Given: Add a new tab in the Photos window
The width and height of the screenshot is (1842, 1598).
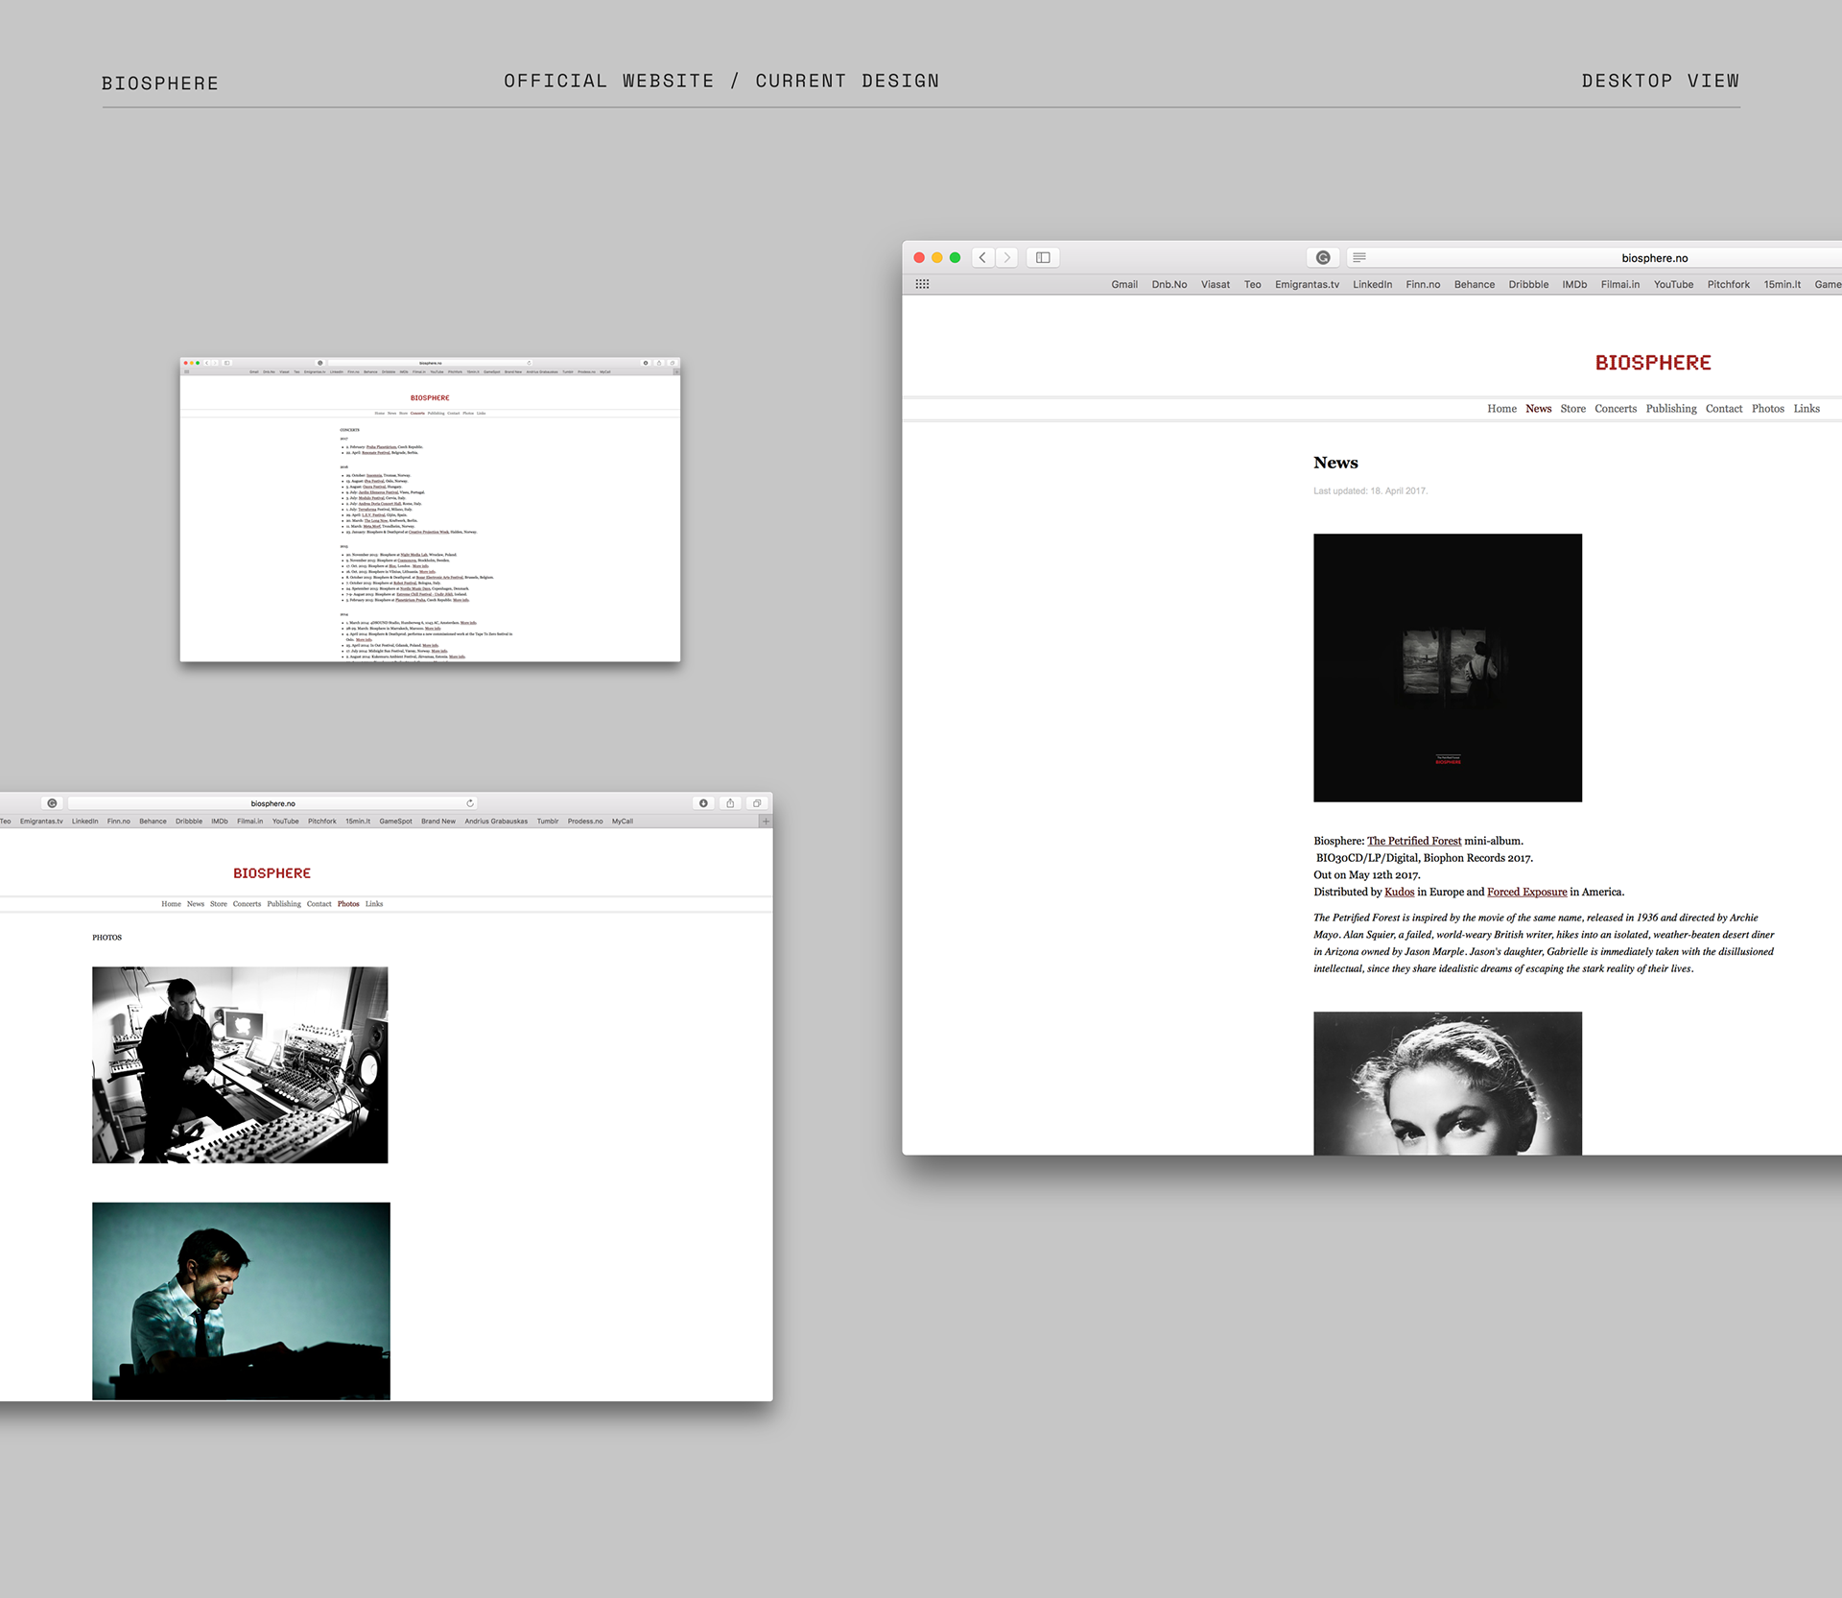Looking at the screenshot, I should pos(766,822).
